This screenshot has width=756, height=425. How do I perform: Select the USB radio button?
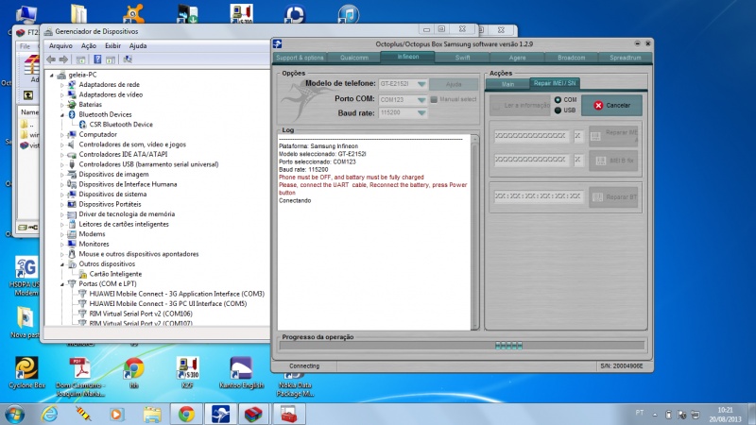tap(558, 110)
